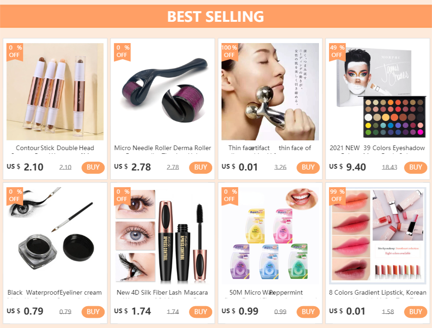Click the 49% OFF badge on eyeshadow

click(x=337, y=51)
